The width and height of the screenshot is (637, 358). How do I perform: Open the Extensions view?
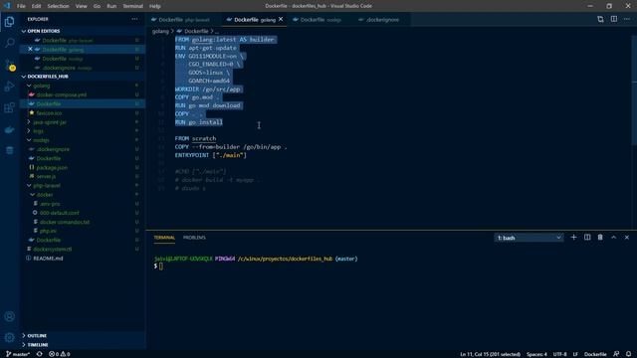coord(9,108)
